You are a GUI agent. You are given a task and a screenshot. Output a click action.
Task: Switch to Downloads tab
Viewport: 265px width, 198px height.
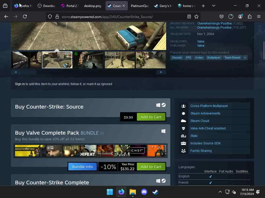pyautogui.click(x=47, y=6)
